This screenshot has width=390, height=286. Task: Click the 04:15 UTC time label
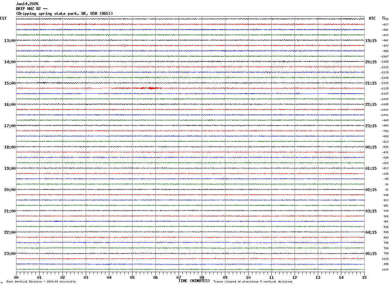tap(371, 232)
